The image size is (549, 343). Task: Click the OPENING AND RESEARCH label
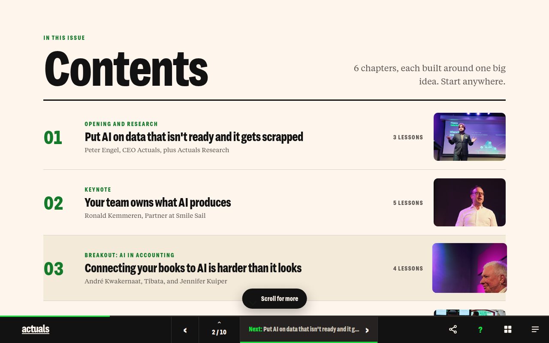pyautogui.click(x=121, y=124)
